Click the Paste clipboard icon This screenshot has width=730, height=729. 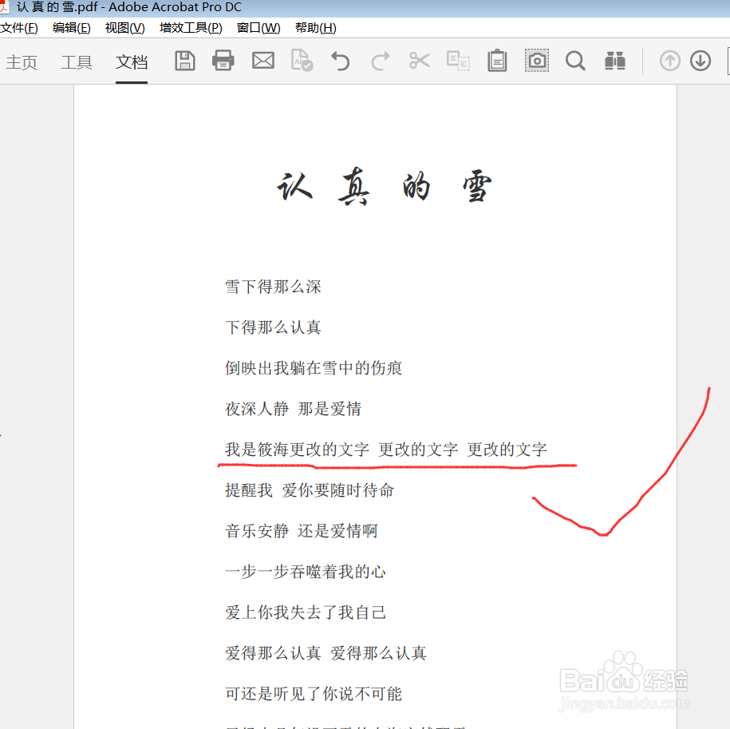497,61
